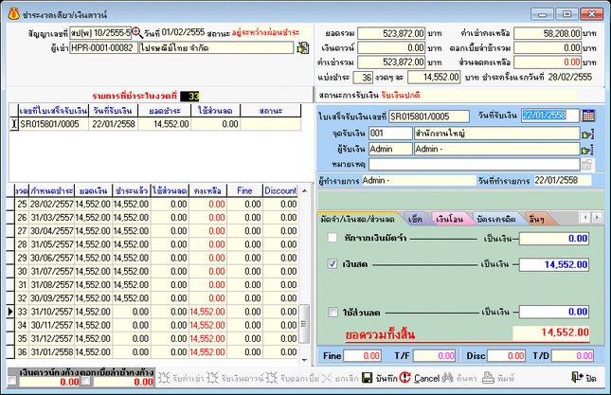Click the เงินสด amount field 14,552.00
Viewport: 611px width, 395px height.
tap(554, 264)
